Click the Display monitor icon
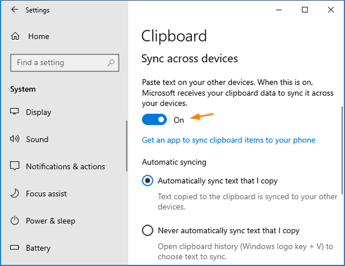The width and height of the screenshot is (345, 266). pos(15,112)
